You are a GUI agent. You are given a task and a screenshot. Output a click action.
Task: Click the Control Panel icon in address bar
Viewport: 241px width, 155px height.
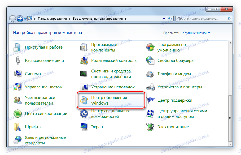(x=30, y=19)
